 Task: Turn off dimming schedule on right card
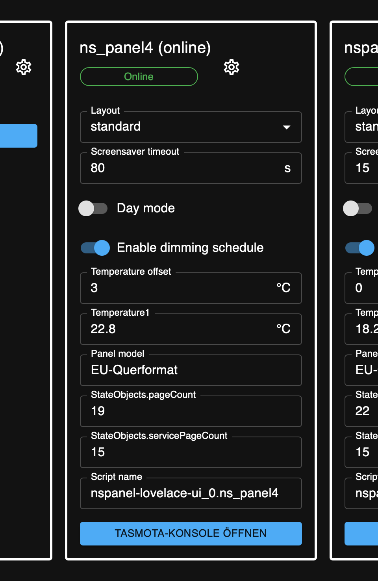[360, 248]
